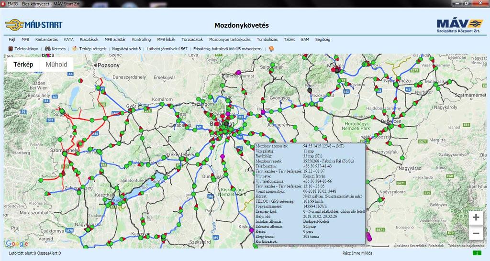This screenshot has width=490, height=261.
Task: Open the Tombolázás menu
Action: point(267,40)
